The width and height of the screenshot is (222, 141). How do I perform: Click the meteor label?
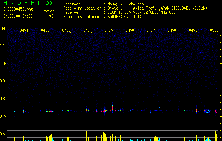[x=50, y=11]
